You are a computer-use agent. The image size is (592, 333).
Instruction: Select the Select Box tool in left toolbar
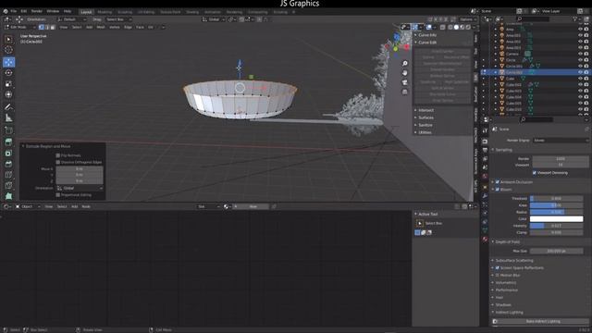tap(8, 39)
